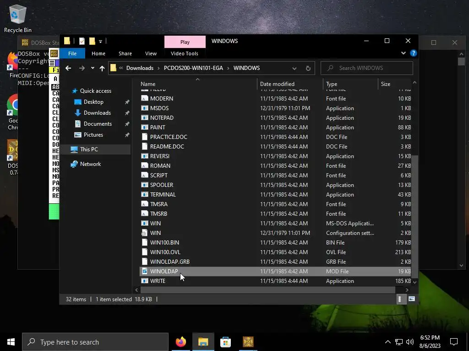469x351 pixels.
Task: Open the Customize Quick Access Toolbar dropdown
Action: [x=100, y=42]
